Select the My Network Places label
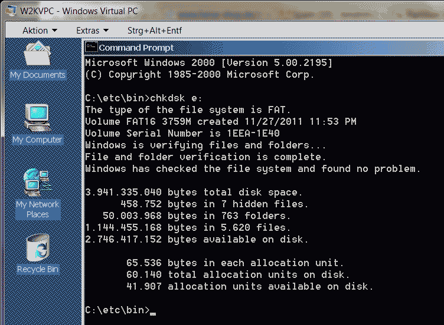The width and height of the screenshot is (444, 325). coord(37,209)
